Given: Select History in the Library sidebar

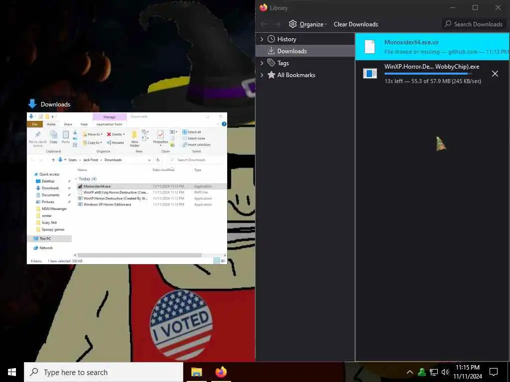Looking at the screenshot, I should [x=305, y=39].
